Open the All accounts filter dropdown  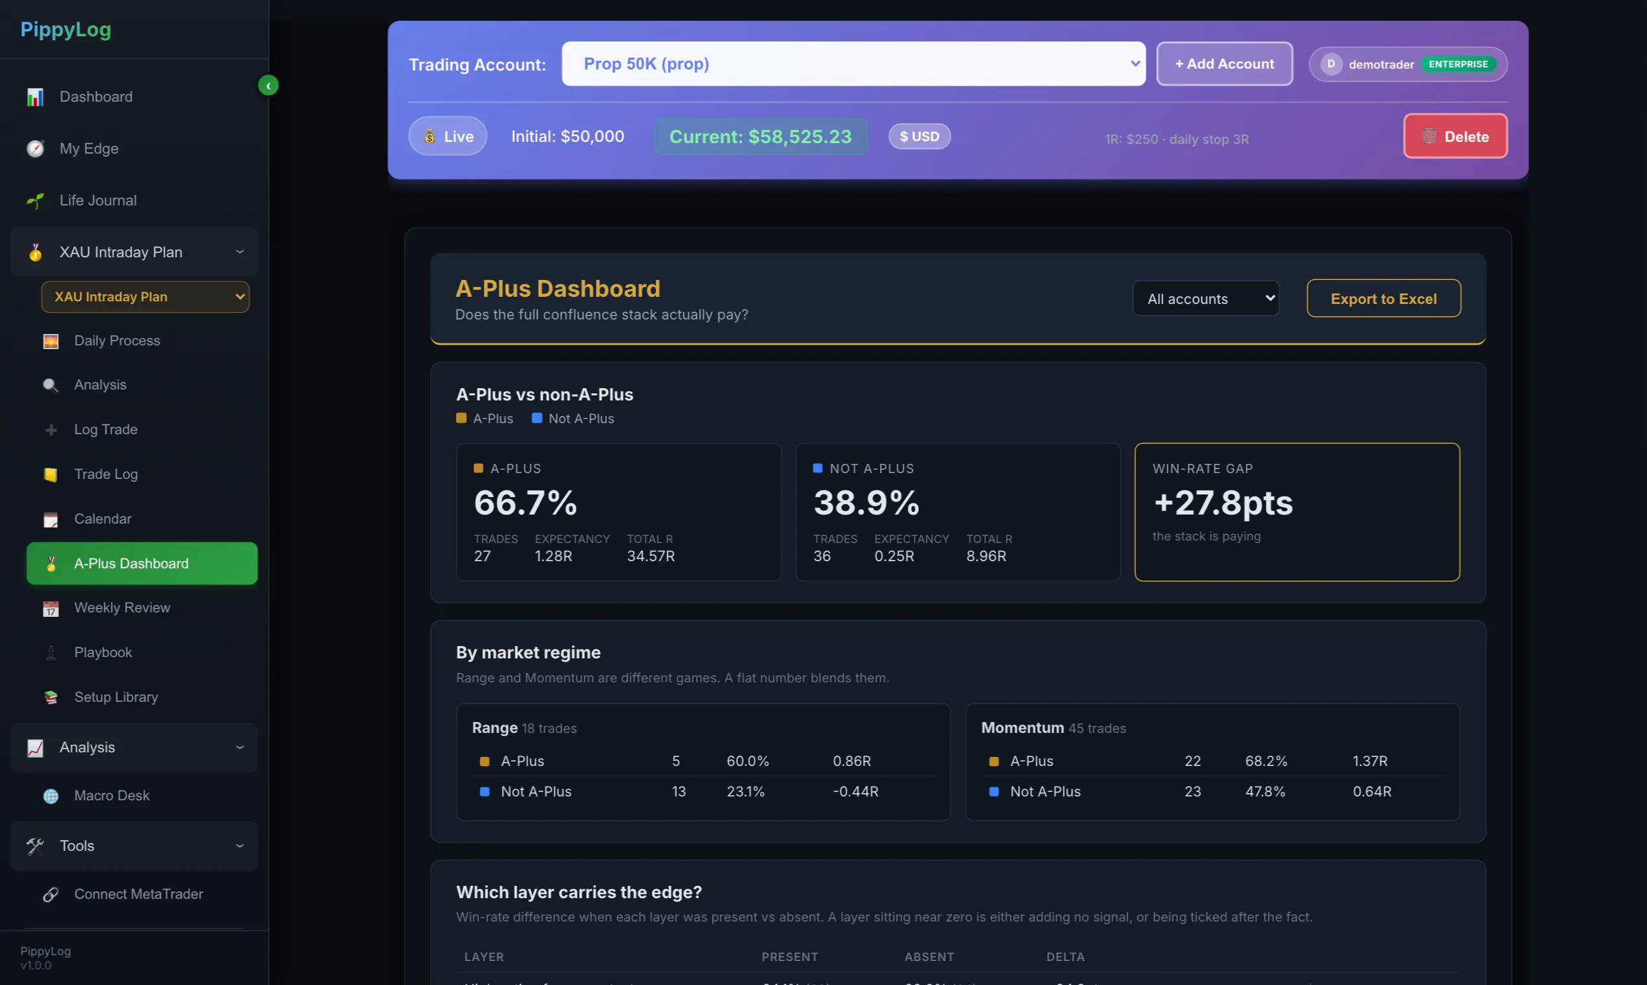tap(1206, 299)
